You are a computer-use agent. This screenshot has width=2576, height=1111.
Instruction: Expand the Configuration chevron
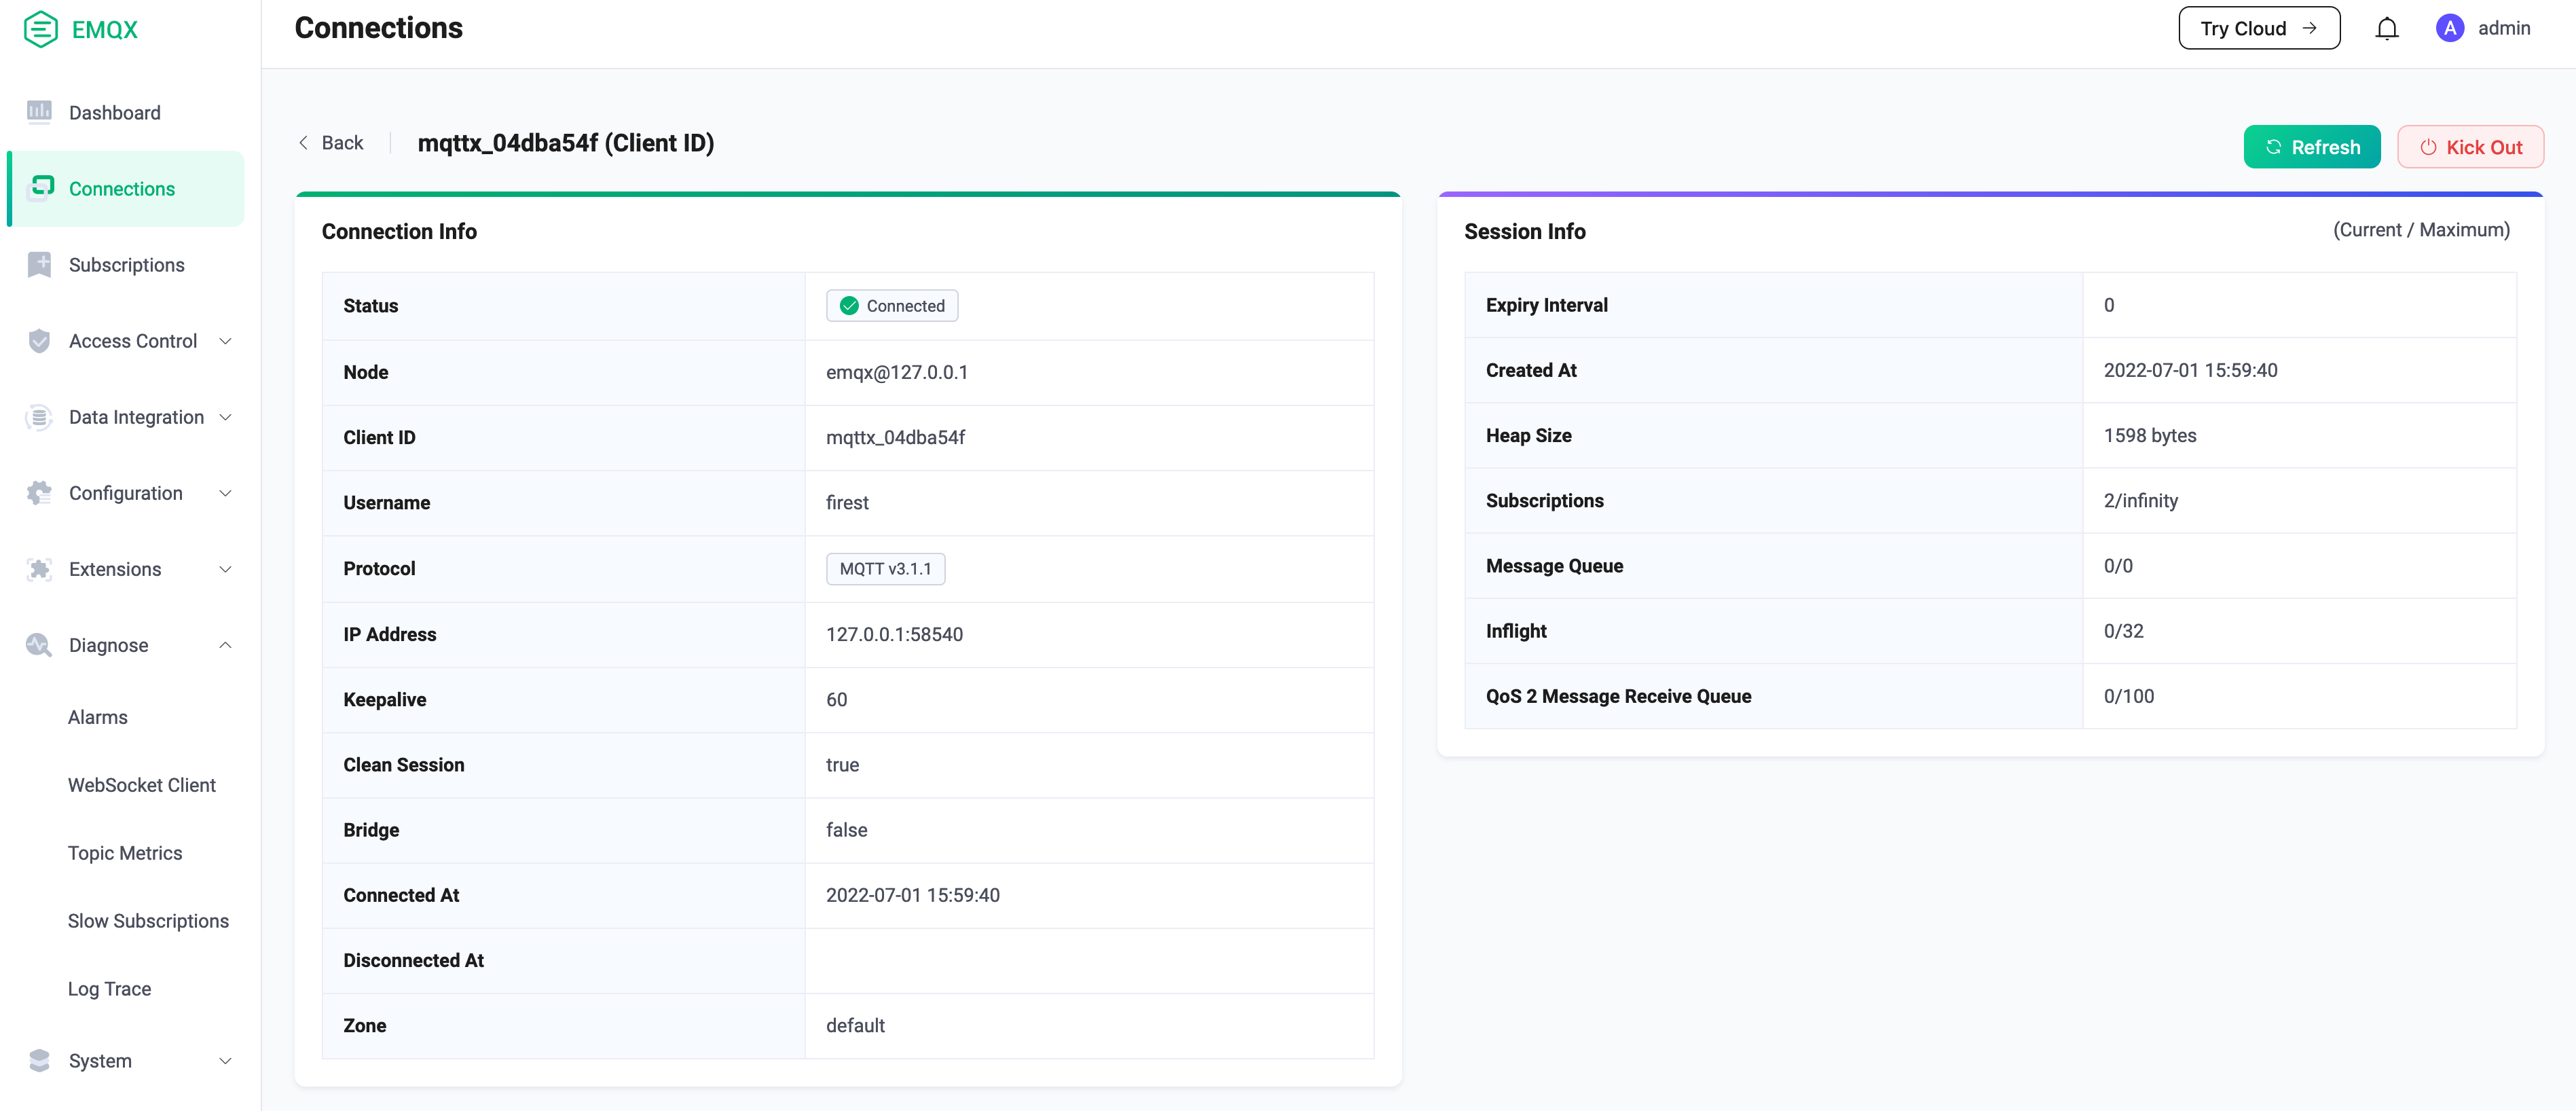[226, 493]
